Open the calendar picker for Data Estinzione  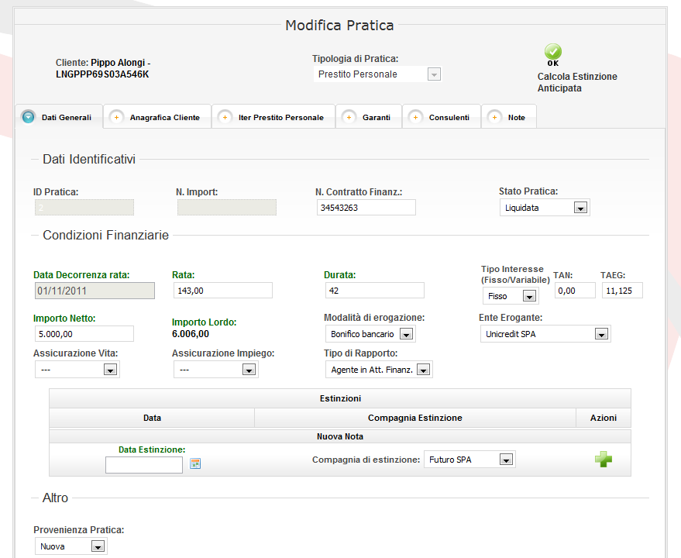(x=195, y=463)
